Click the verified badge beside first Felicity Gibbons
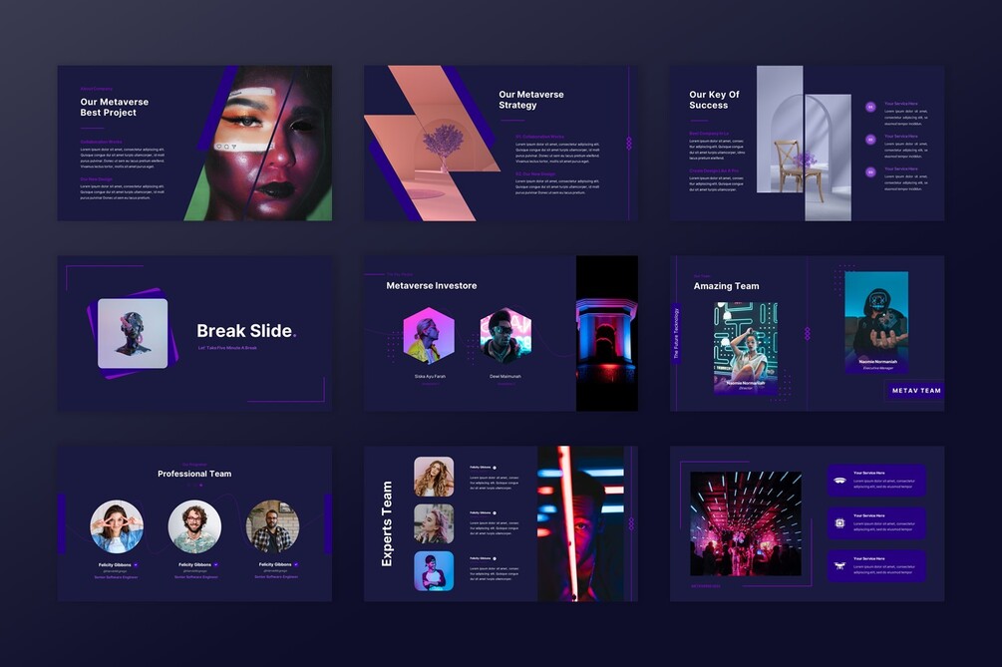This screenshot has height=667, width=1002. (x=136, y=564)
